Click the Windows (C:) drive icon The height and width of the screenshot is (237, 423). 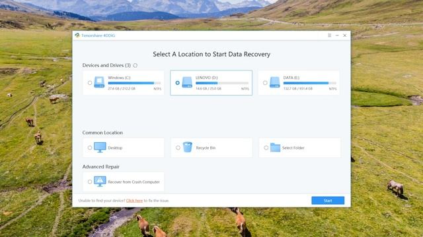coord(99,82)
